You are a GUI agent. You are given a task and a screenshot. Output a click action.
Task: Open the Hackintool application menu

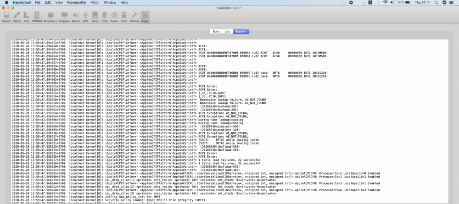click(22, 2)
